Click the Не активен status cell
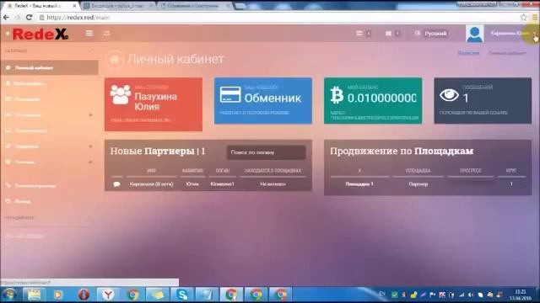This screenshot has height=303, width=540. (x=273, y=184)
